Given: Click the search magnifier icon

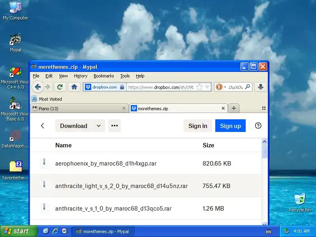Looking at the screenshot, I should coord(248,87).
